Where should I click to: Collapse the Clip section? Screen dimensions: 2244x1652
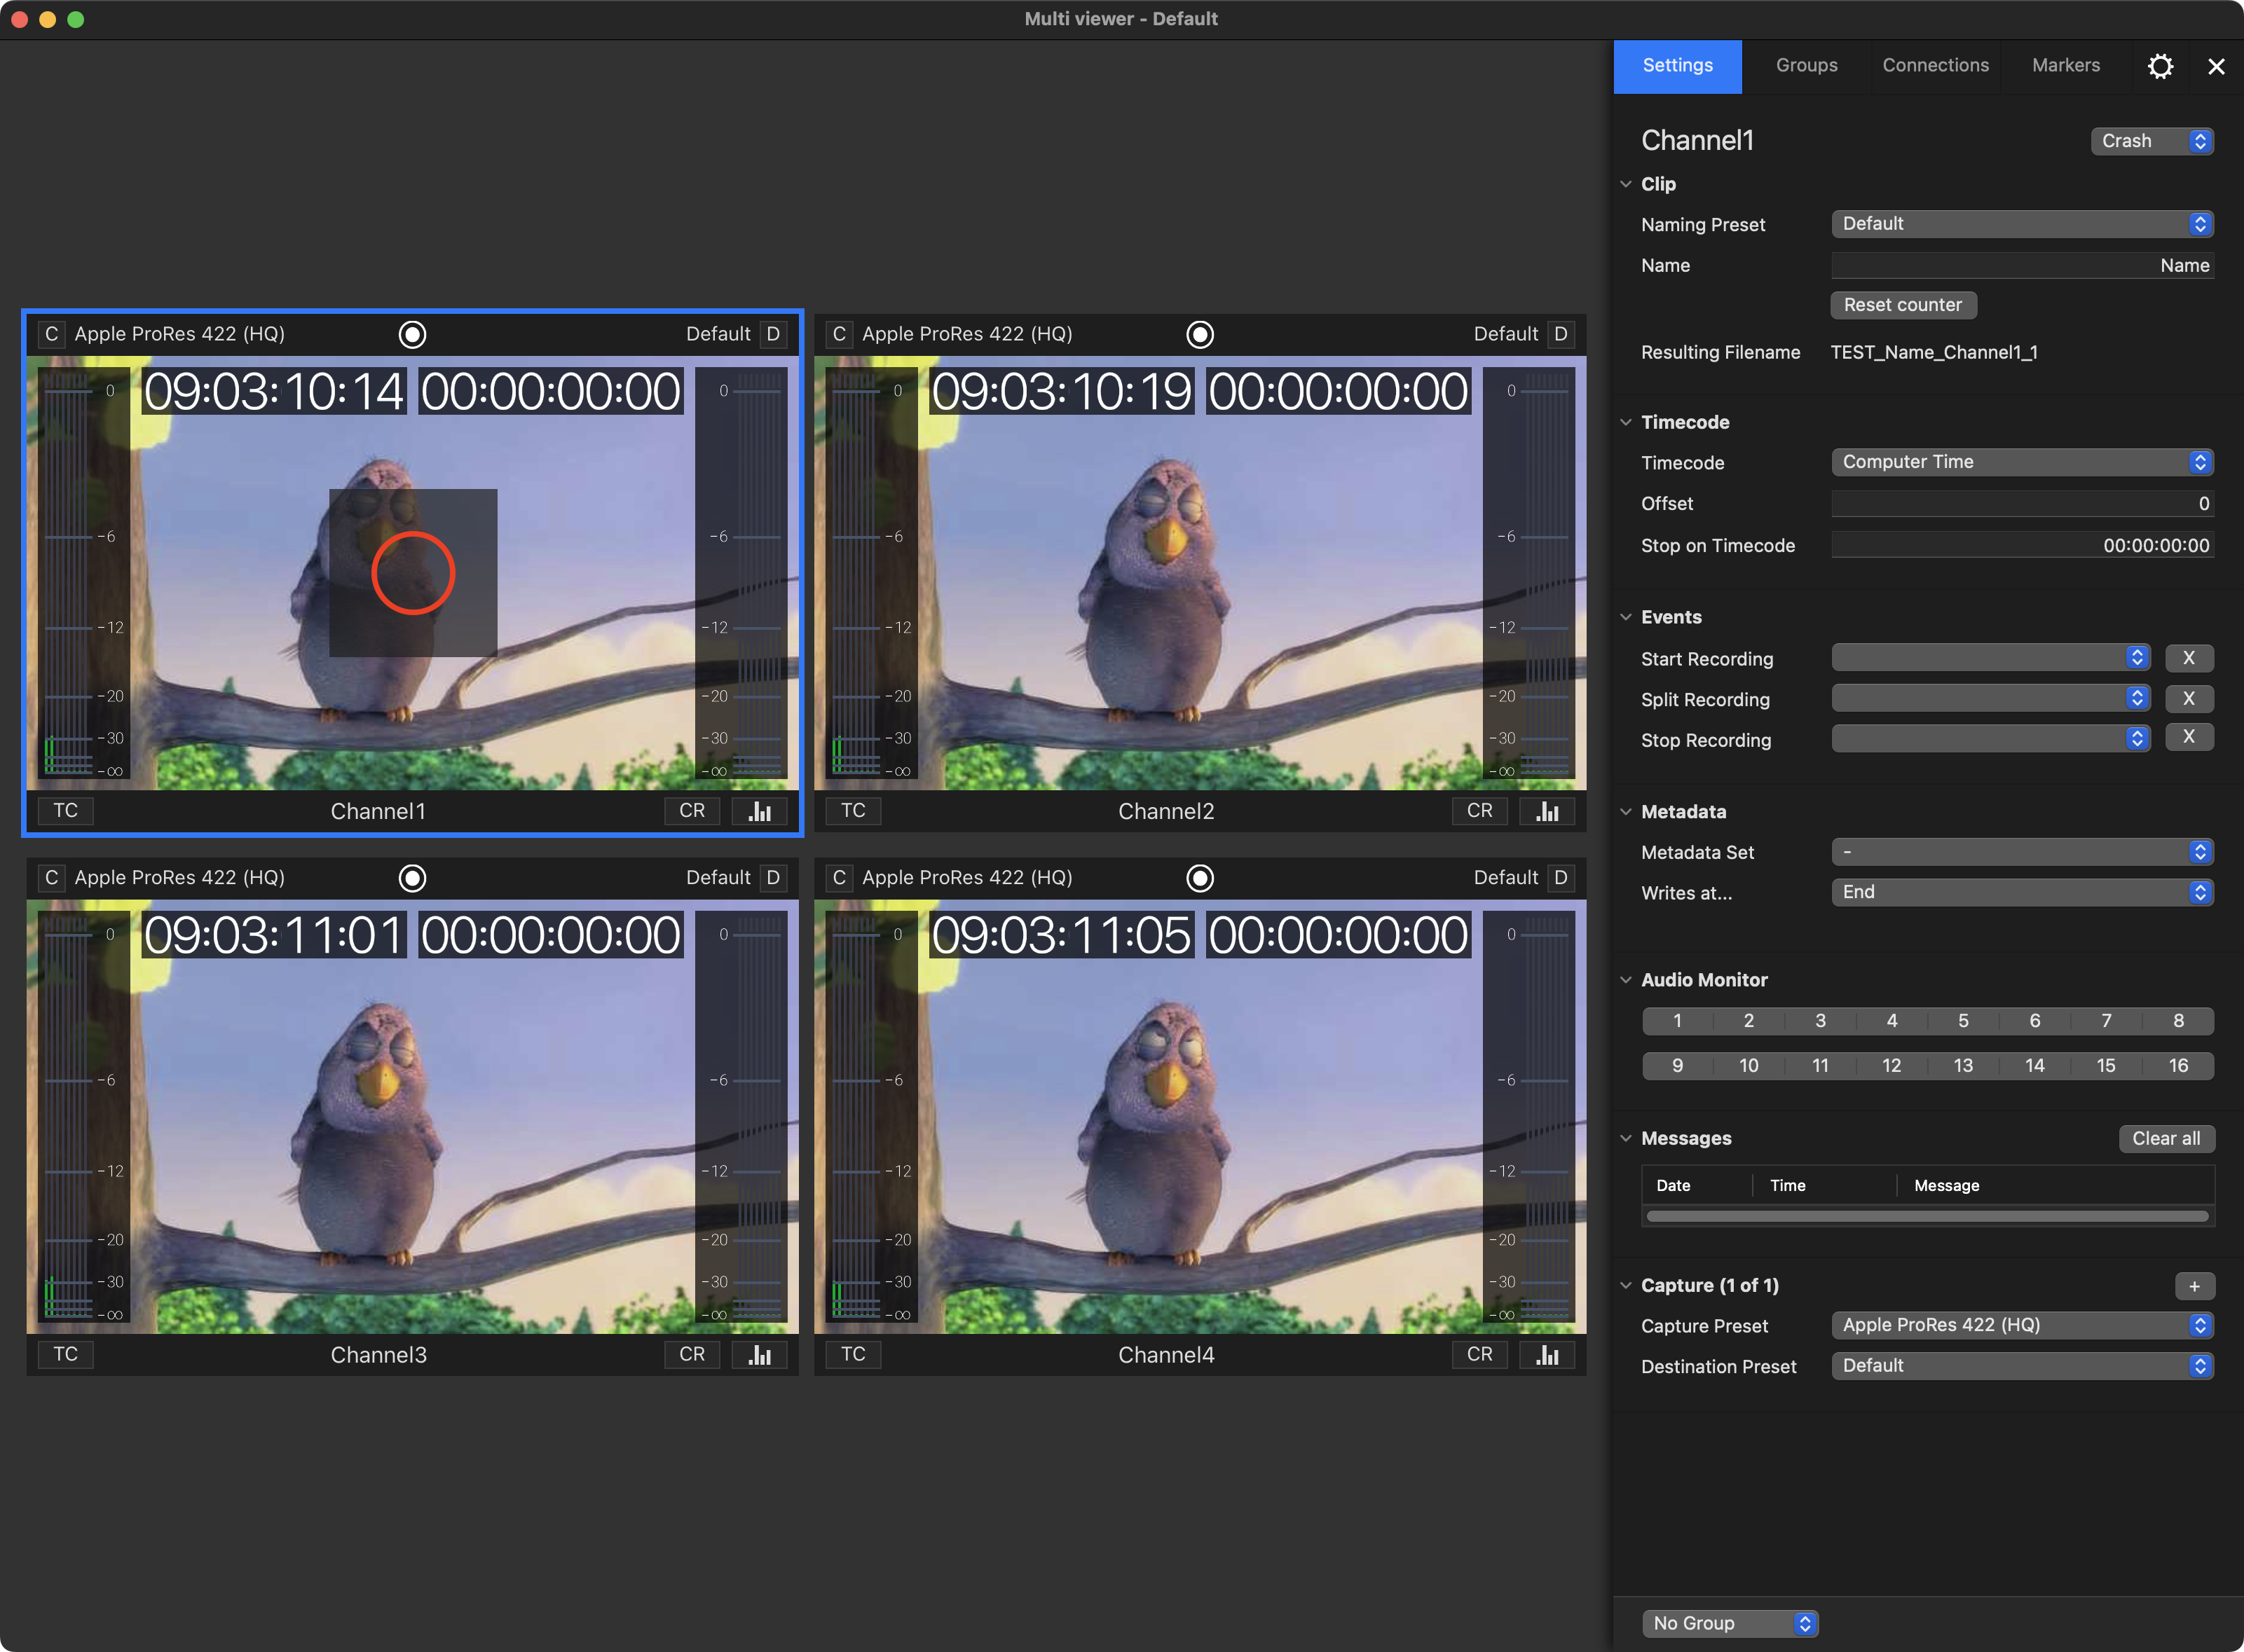click(1626, 184)
